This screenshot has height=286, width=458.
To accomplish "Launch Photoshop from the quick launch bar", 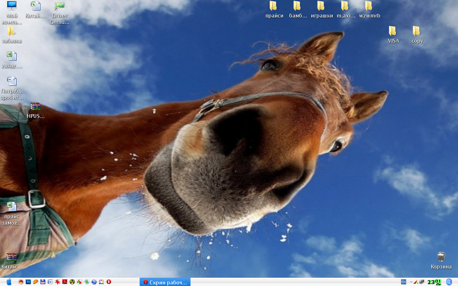I will [28, 282].
